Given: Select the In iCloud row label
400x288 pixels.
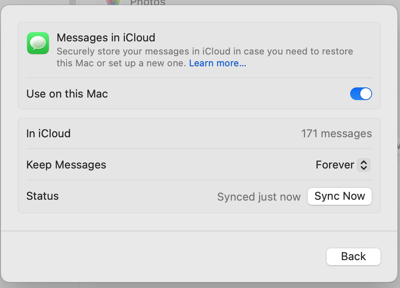Looking at the screenshot, I should pyautogui.click(x=49, y=133).
